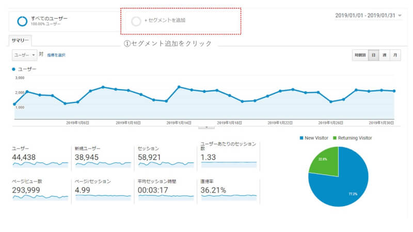
Task: Switch chart to monthly 月 view
Action: pos(395,55)
